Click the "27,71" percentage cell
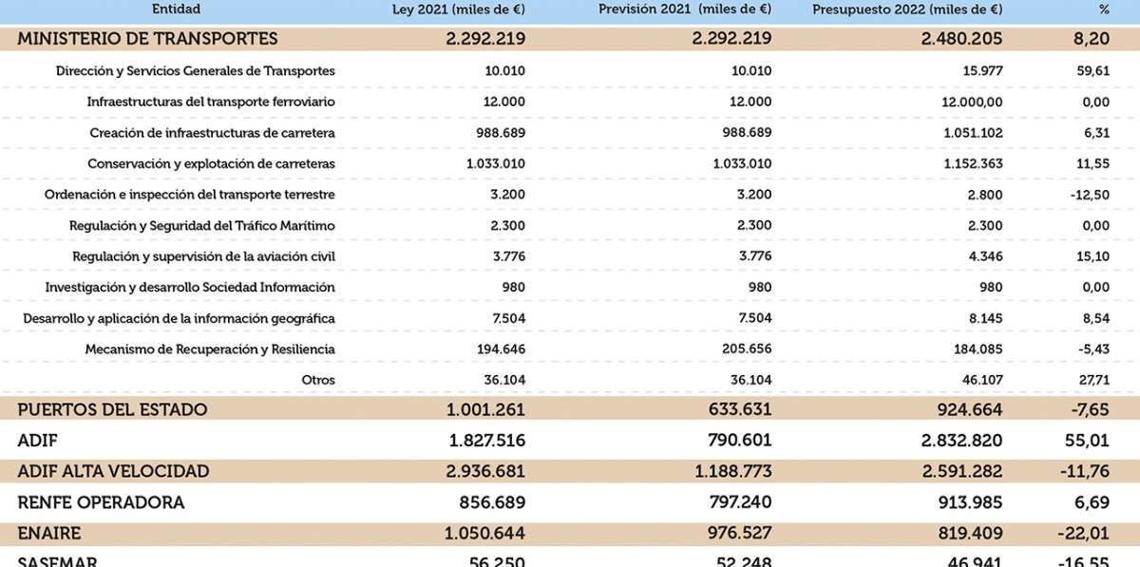The image size is (1140, 567). click(x=1094, y=380)
